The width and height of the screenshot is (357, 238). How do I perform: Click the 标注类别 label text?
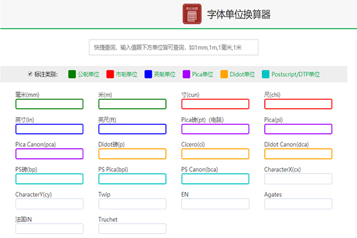point(46,74)
